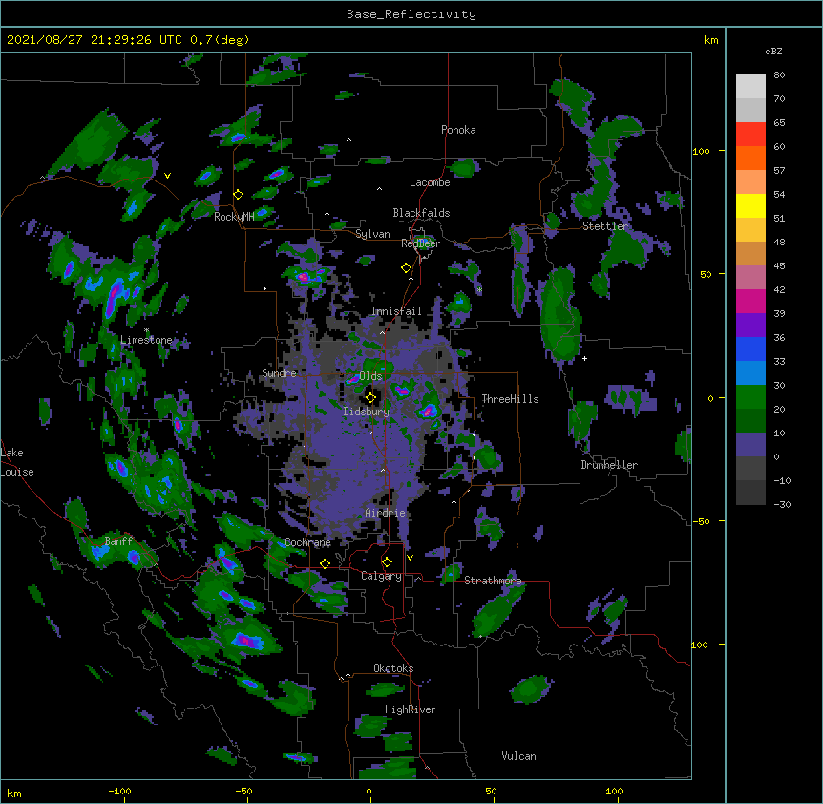
Task: Click the white plus marker north of Drumheller
Action: (584, 358)
